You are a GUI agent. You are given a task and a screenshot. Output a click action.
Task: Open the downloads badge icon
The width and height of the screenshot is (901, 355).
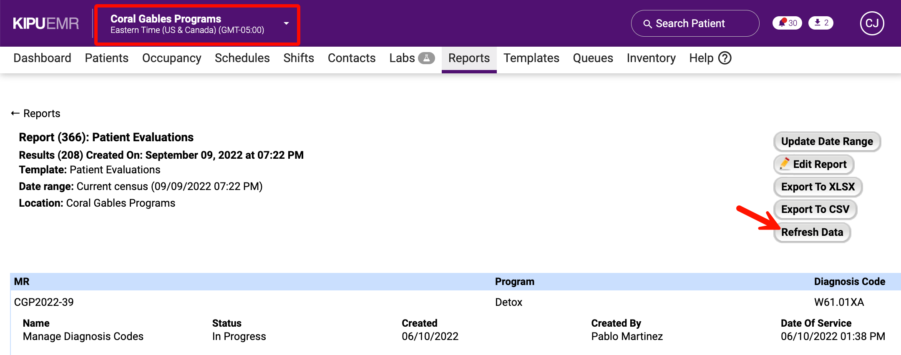[x=820, y=23]
